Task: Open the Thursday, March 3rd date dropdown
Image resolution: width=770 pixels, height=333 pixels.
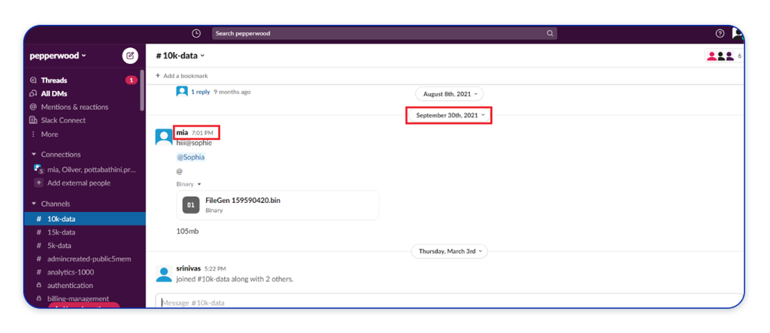Action: (x=450, y=251)
